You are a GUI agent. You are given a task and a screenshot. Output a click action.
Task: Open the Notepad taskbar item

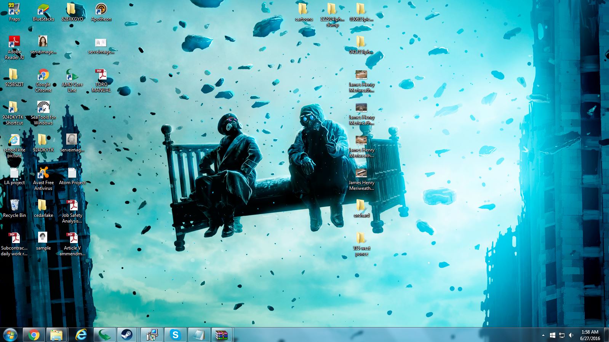click(198, 335)
